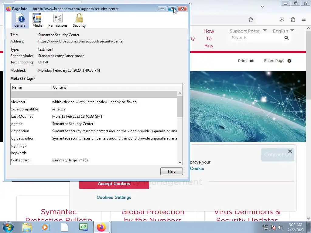Click the Modified date value
The image size is (311, 233).
click(x=69, y=70)
